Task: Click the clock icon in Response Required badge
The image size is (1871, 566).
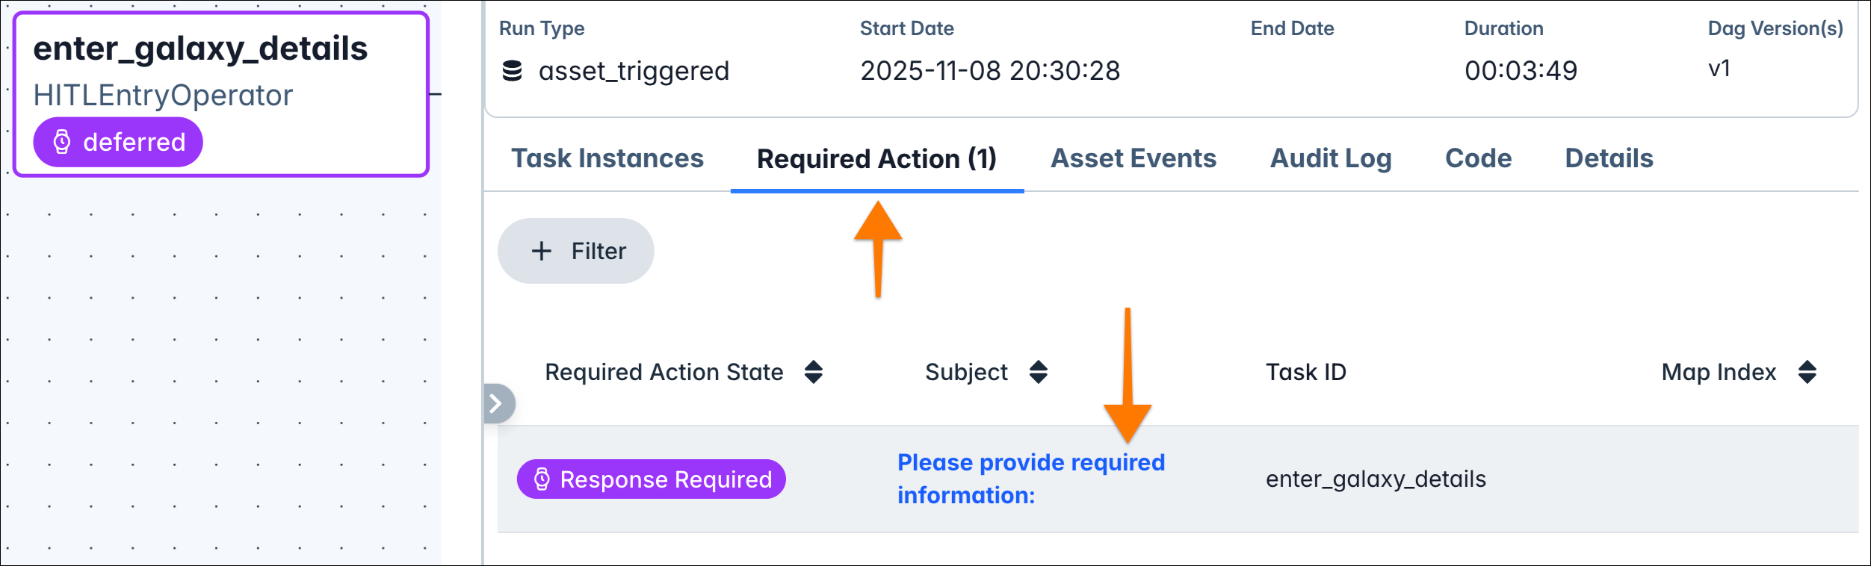Action: tap(543, 479)
